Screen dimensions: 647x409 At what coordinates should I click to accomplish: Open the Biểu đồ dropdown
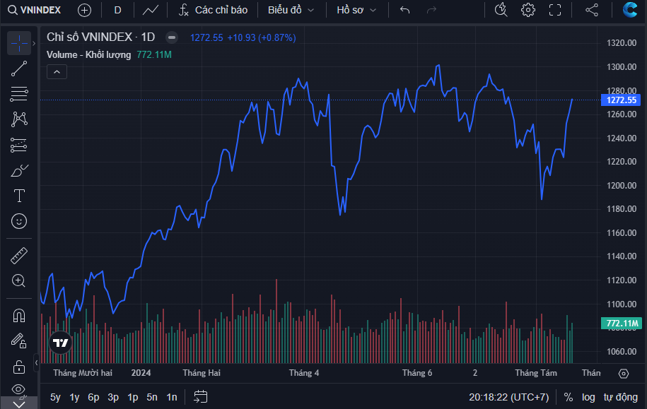(x=291, y=10)
